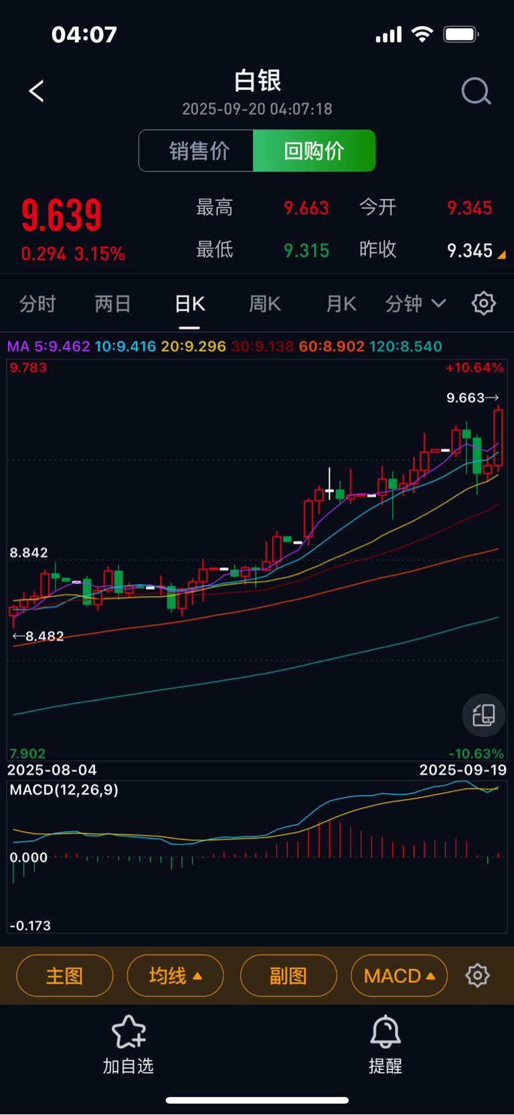Tap the MA 5:9.462 label
Screen dimensions: 514x1115
[x=48, y=347]
